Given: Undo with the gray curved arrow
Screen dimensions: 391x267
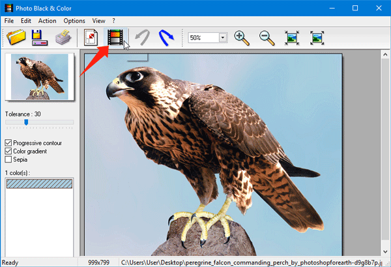Looking at the screenshot, I should click(x=143, y=37).
